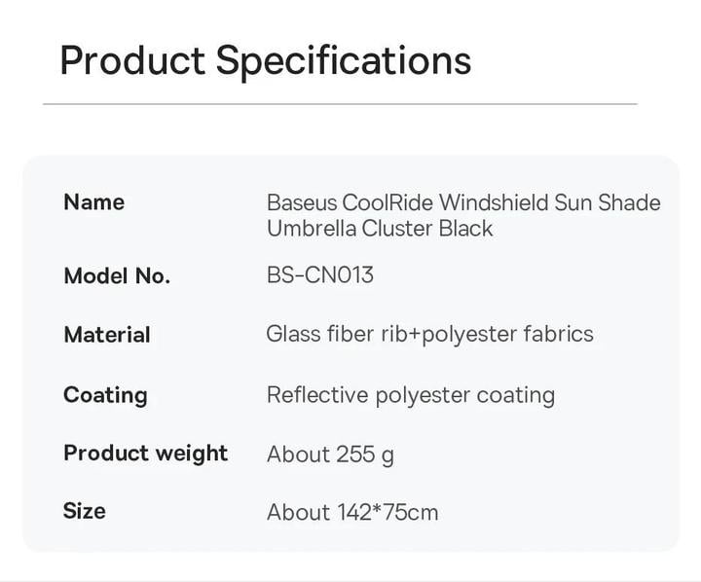Click the text "Umbrella Cluster Black"

tap(380, 229)
